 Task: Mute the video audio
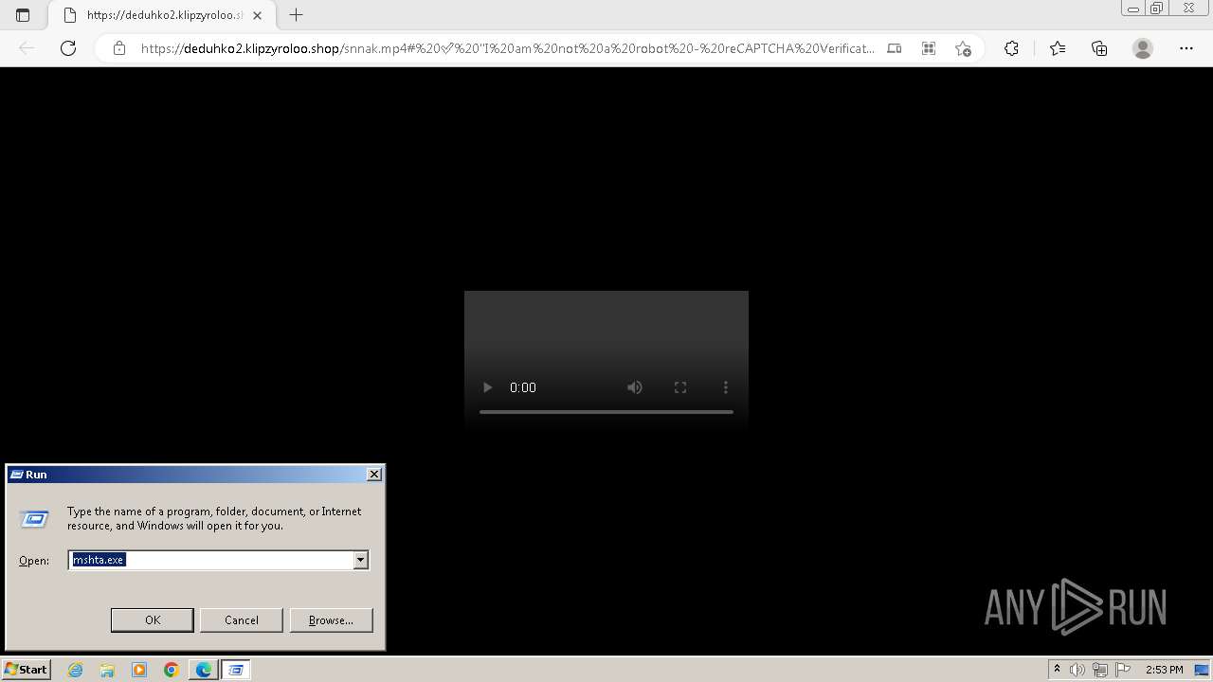click(635, 387)
